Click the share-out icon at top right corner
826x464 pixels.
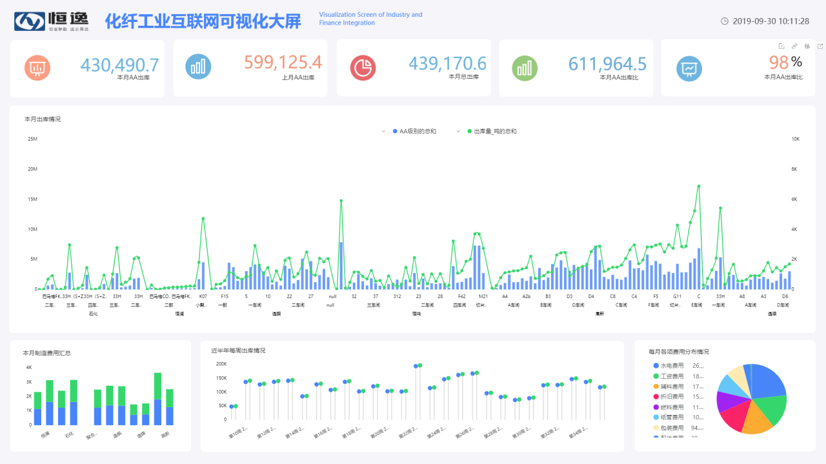coord(821,46)
